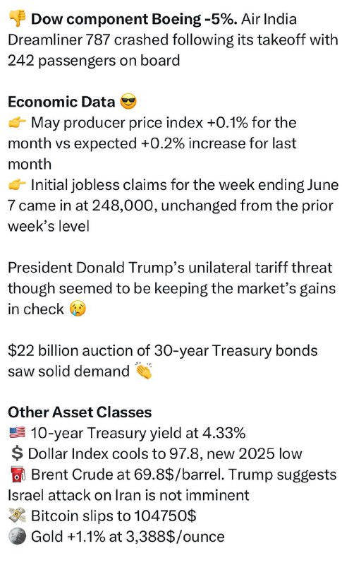342x565 pixels.
Task: Click the bold 'Dow component Boeing -5%' text
Action: point(134,19)
